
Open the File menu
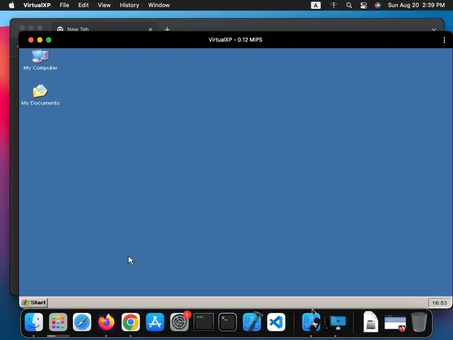[x=65, y=5]
